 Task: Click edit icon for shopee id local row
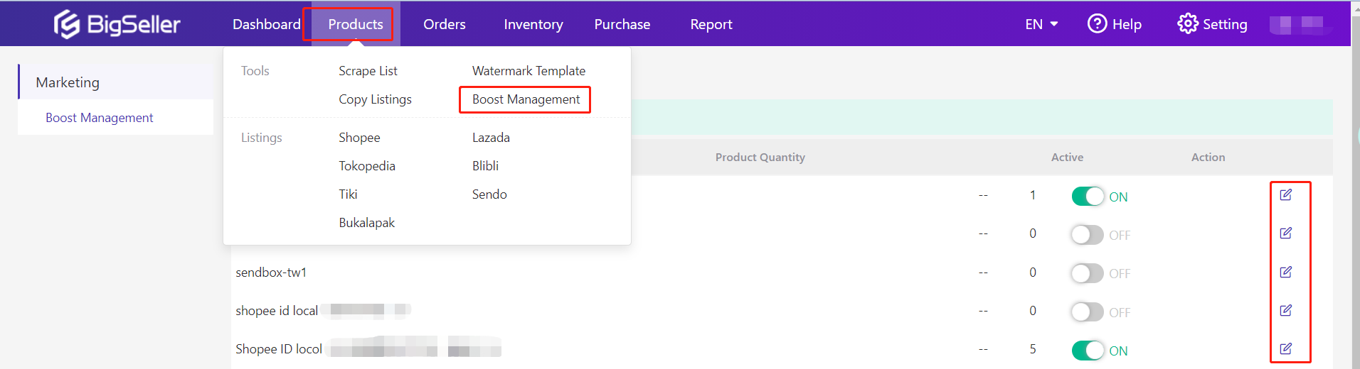click(x=1285, y=311)
